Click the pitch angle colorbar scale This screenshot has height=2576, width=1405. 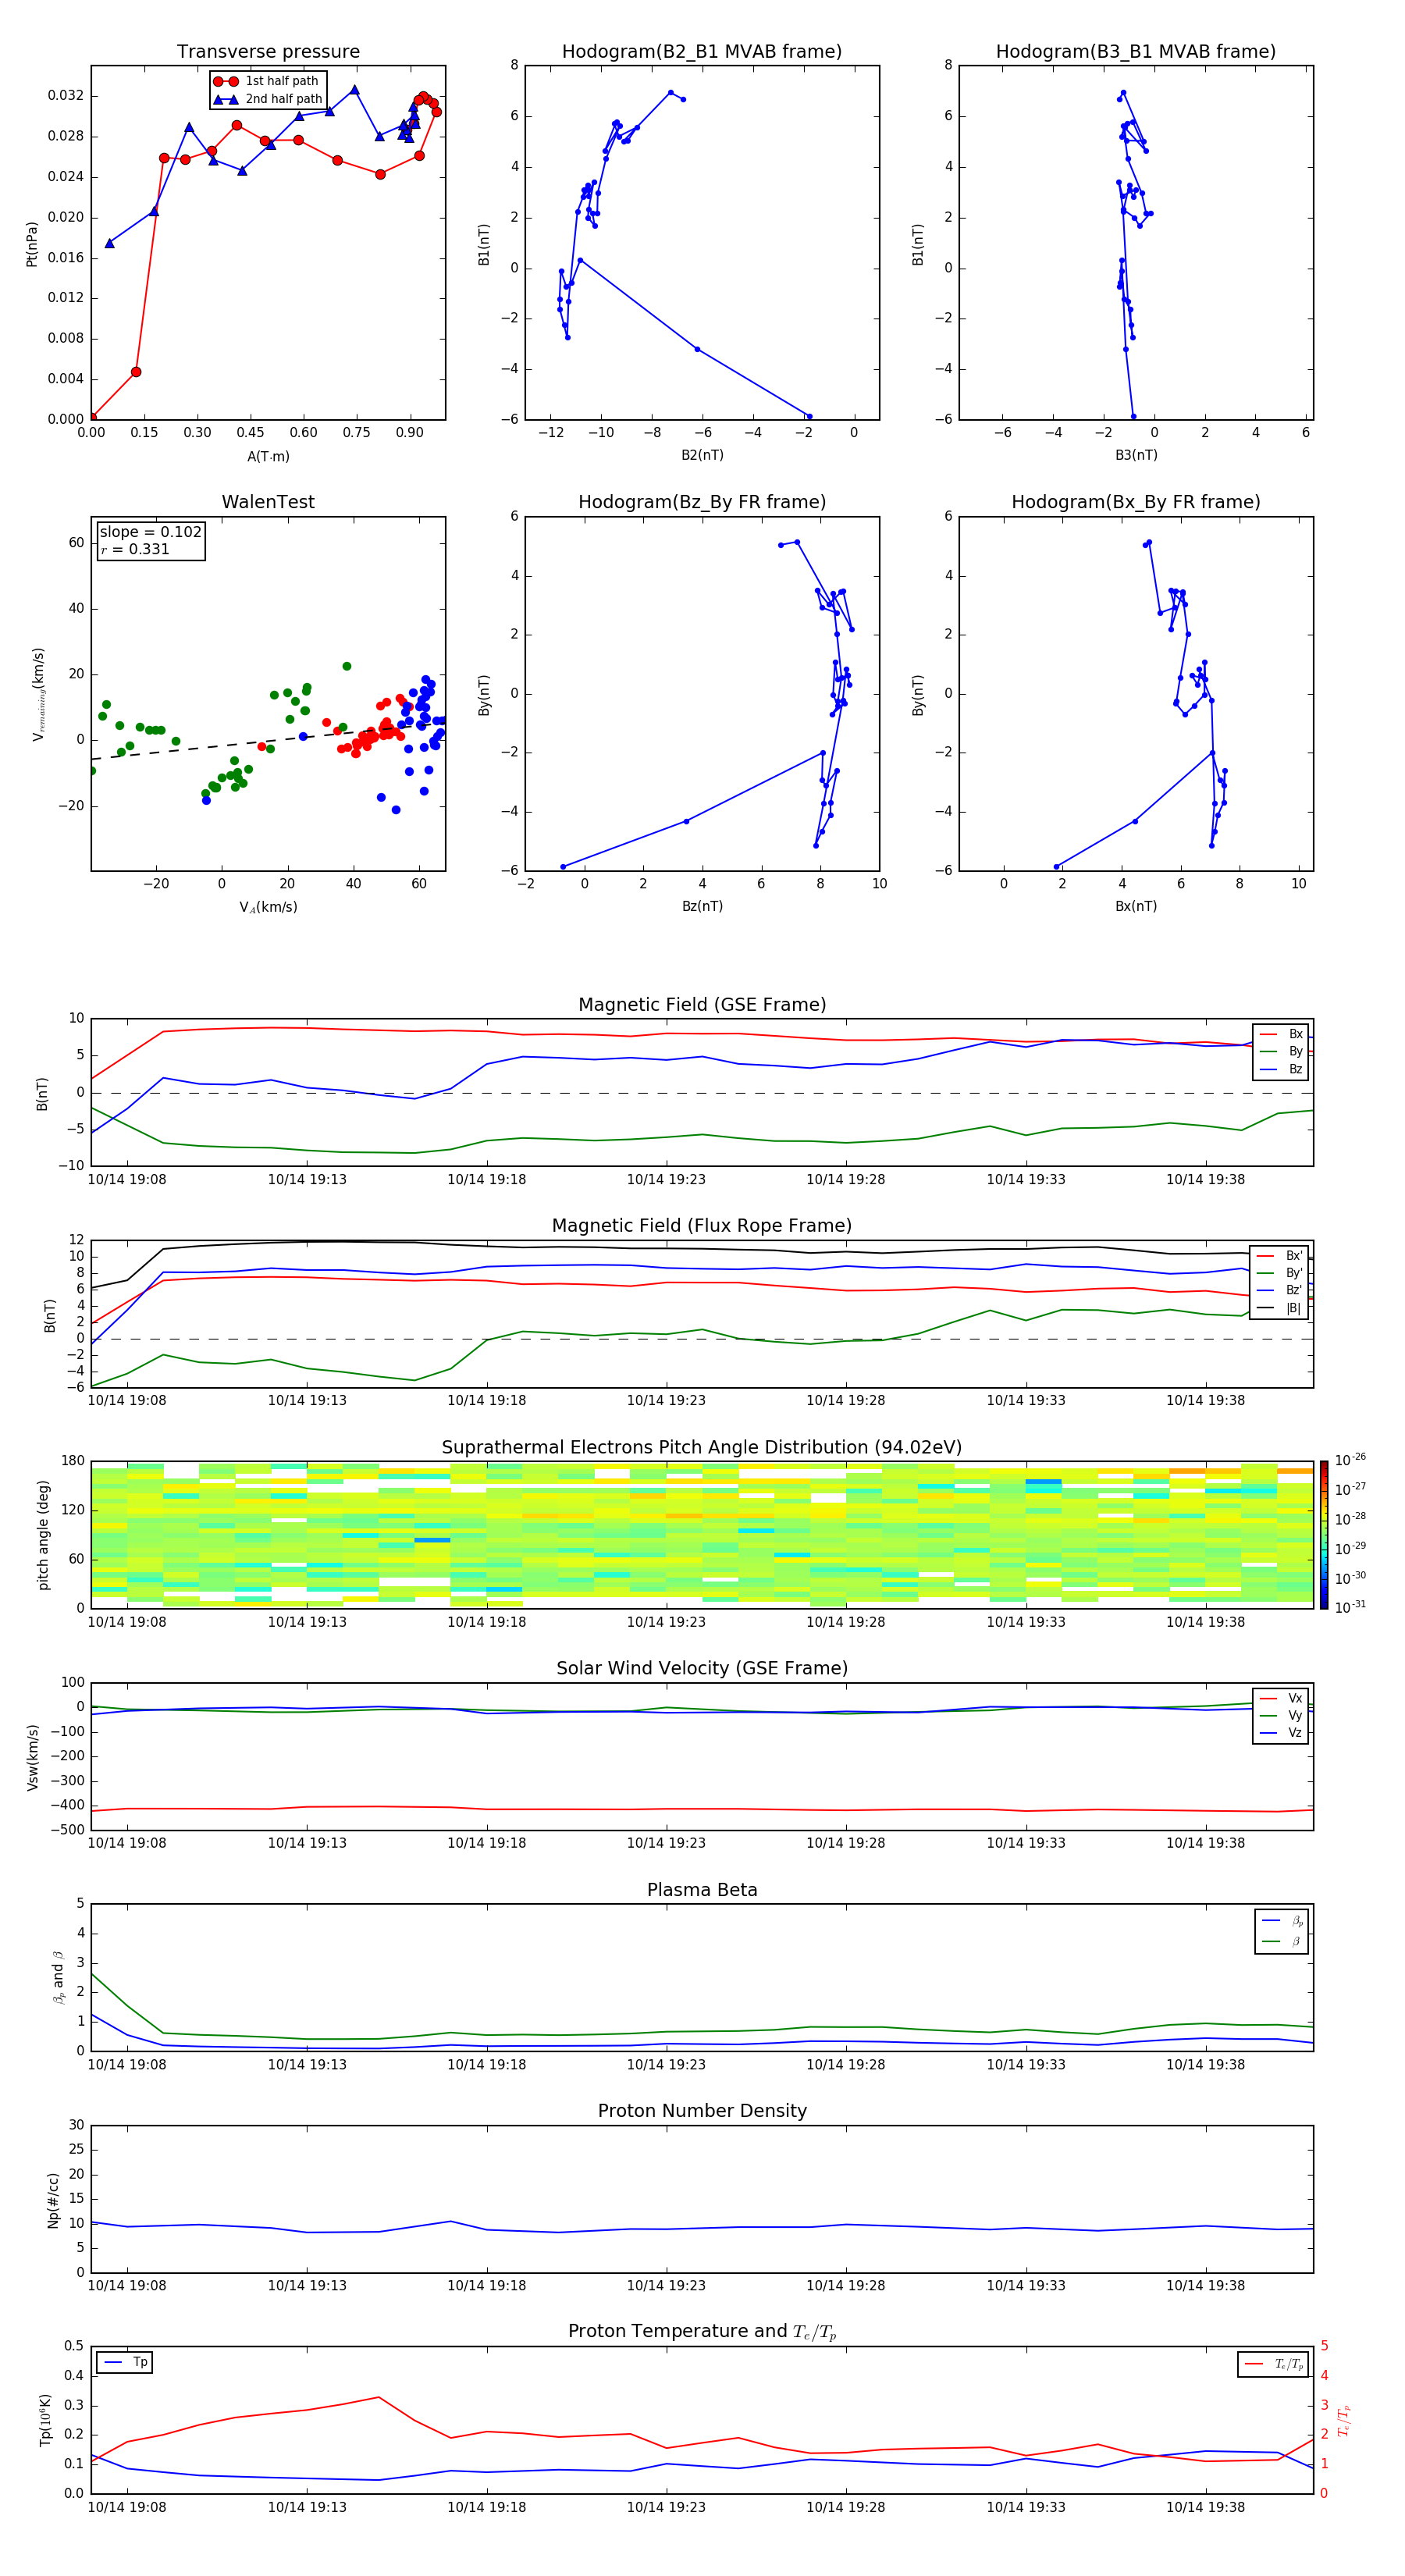tap(1324, 1535)
